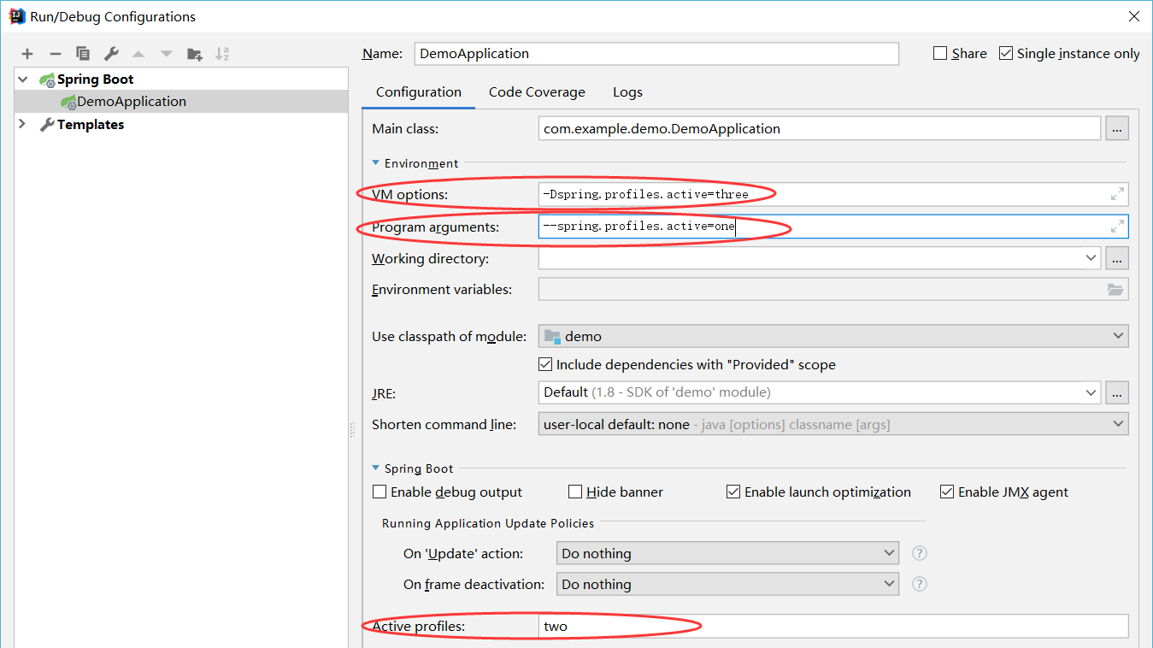Click the Sort Configurations alphabetically icon
This screenshot has width=1153, height=648.
click(222, 54)
